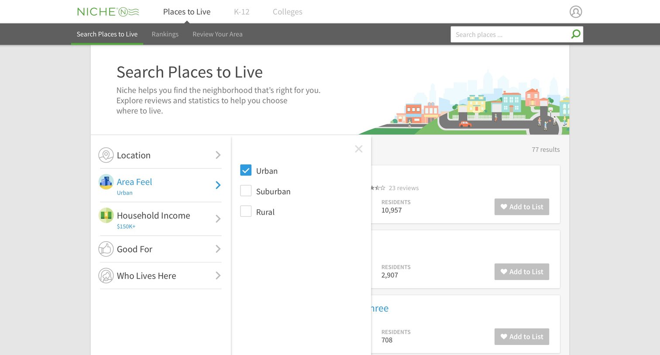Click the 10,957 residents value
This screenshot has width=660, height=355.
[x=392, y=210]
